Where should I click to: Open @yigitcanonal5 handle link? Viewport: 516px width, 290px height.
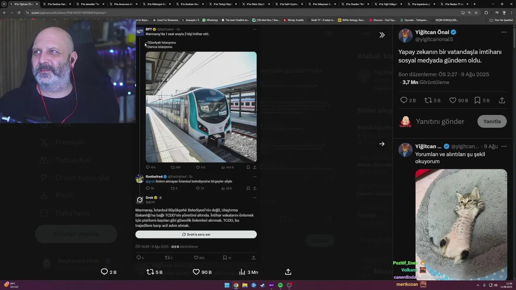tap(434, 39)
